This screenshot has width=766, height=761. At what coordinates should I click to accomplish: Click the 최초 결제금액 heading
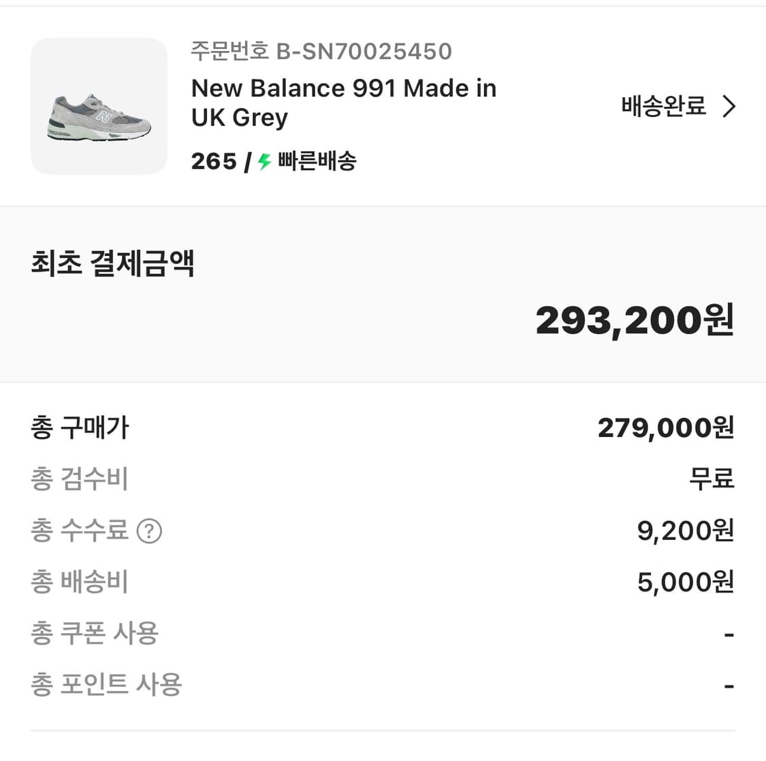(x=110, y=263)
